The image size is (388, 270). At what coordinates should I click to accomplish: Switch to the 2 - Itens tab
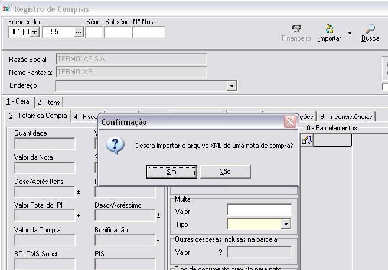[48, 103]
